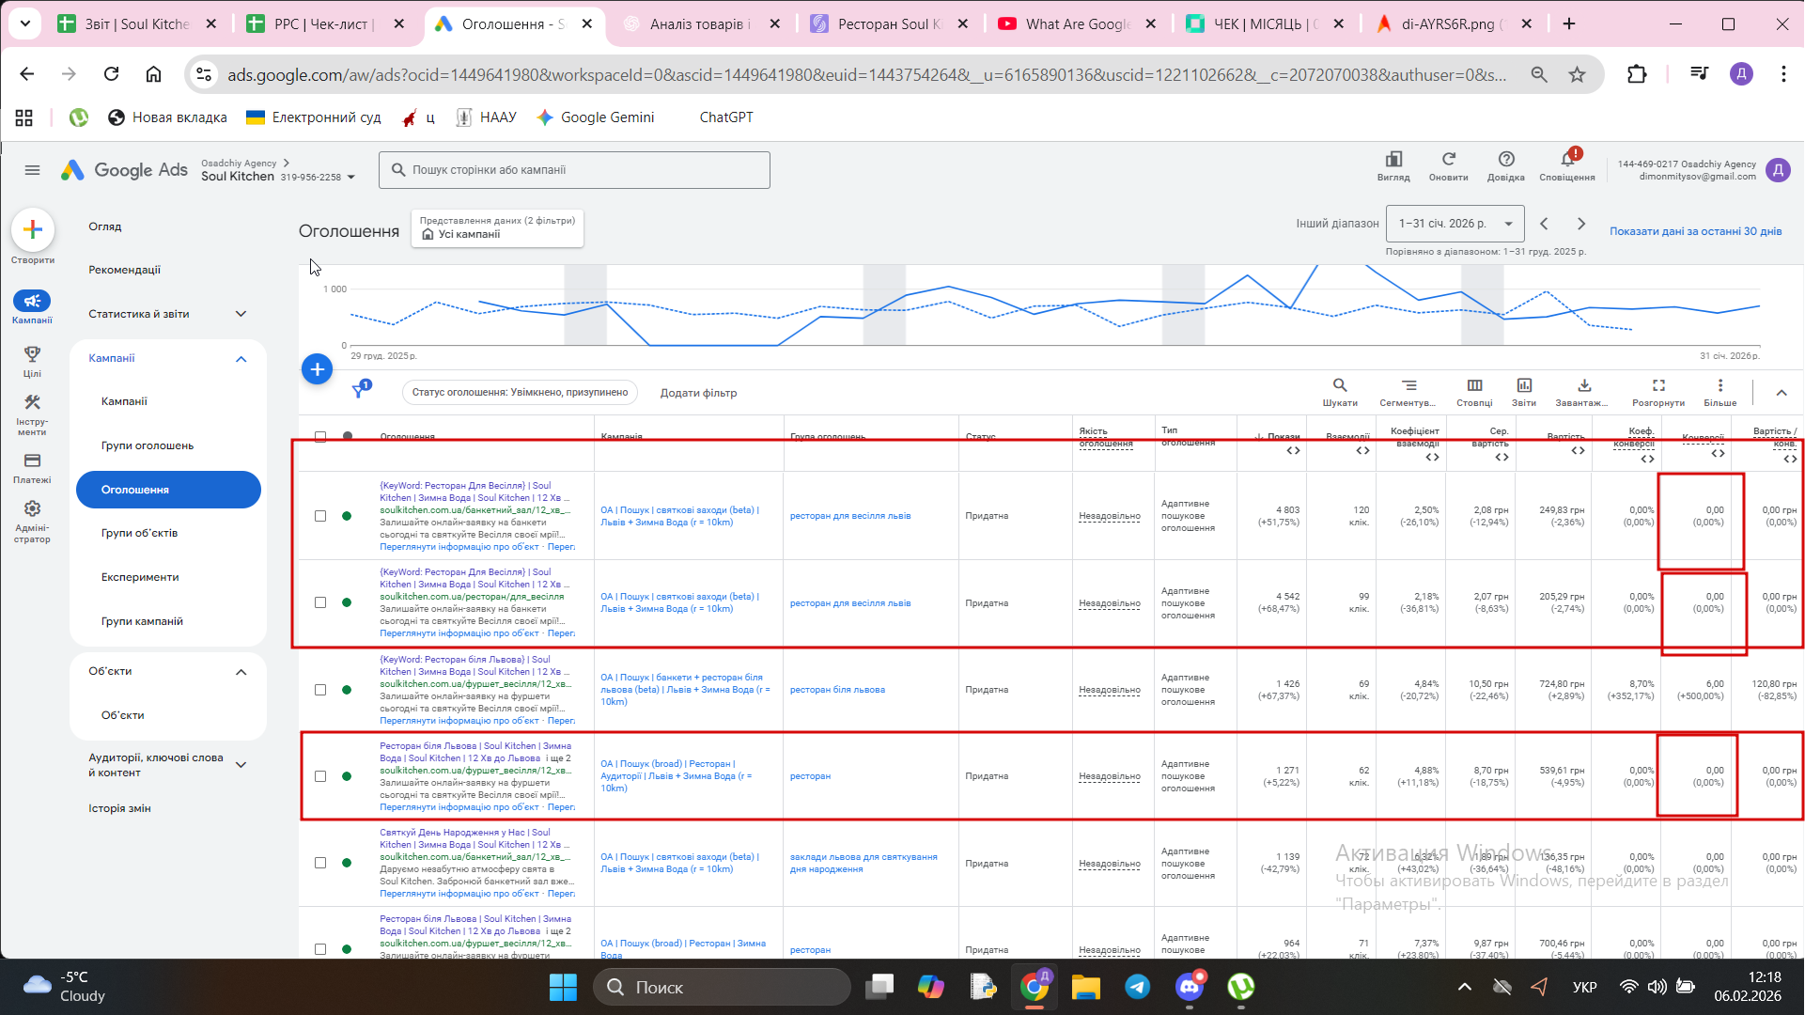This screenshot has width=1805, height=1015.
Task: Click the Download (Завантаж) icon
Action: click(1583, 386)
